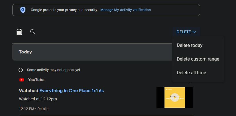Image resolution: width=236 pixels, height=116 pixels.
Task: Click the YouTube product label
Action: pos(36,80)
